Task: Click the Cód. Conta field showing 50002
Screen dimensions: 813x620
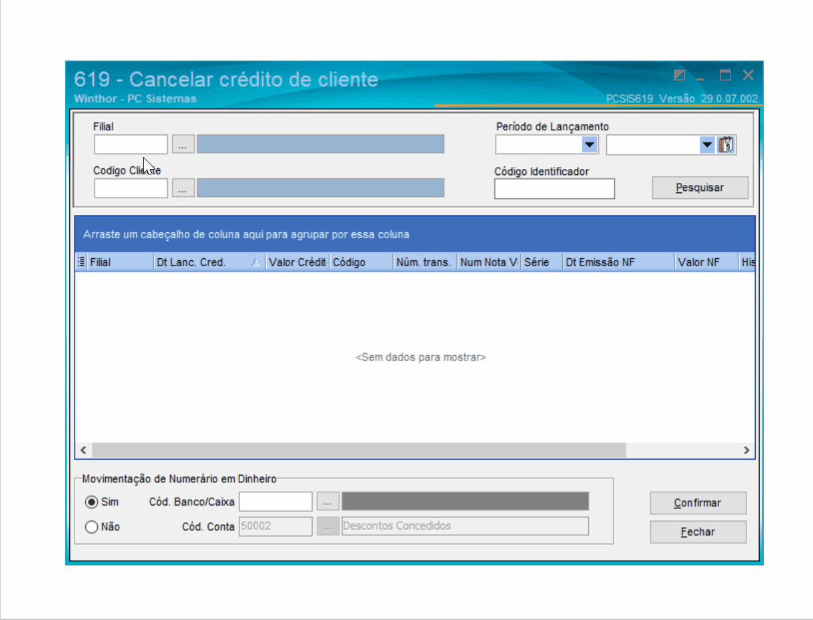Action: coord(275,526)
